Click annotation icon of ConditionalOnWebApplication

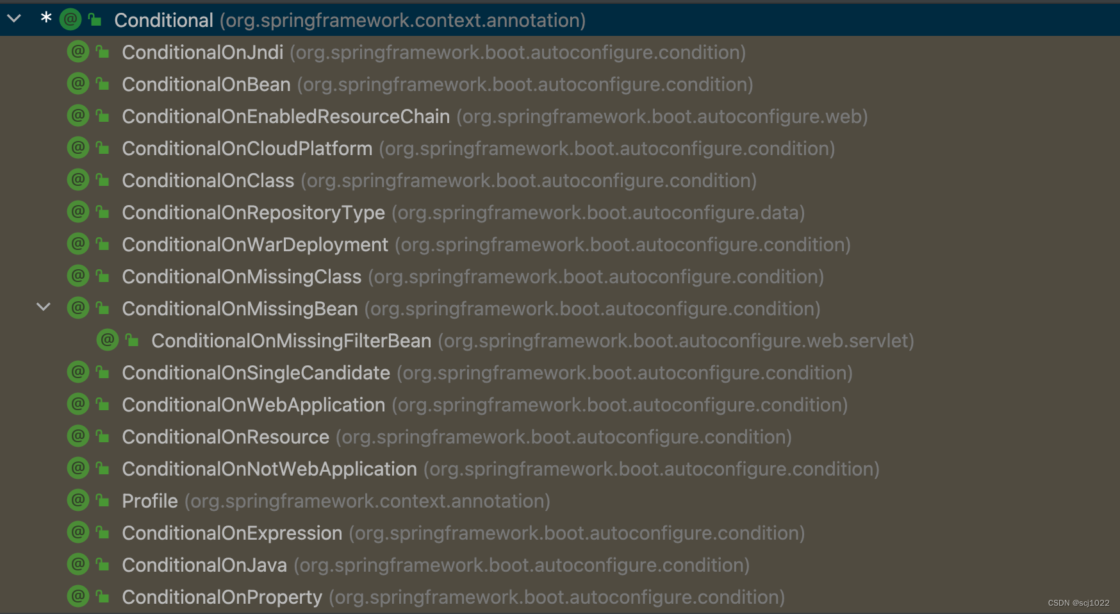click(78, 404)
